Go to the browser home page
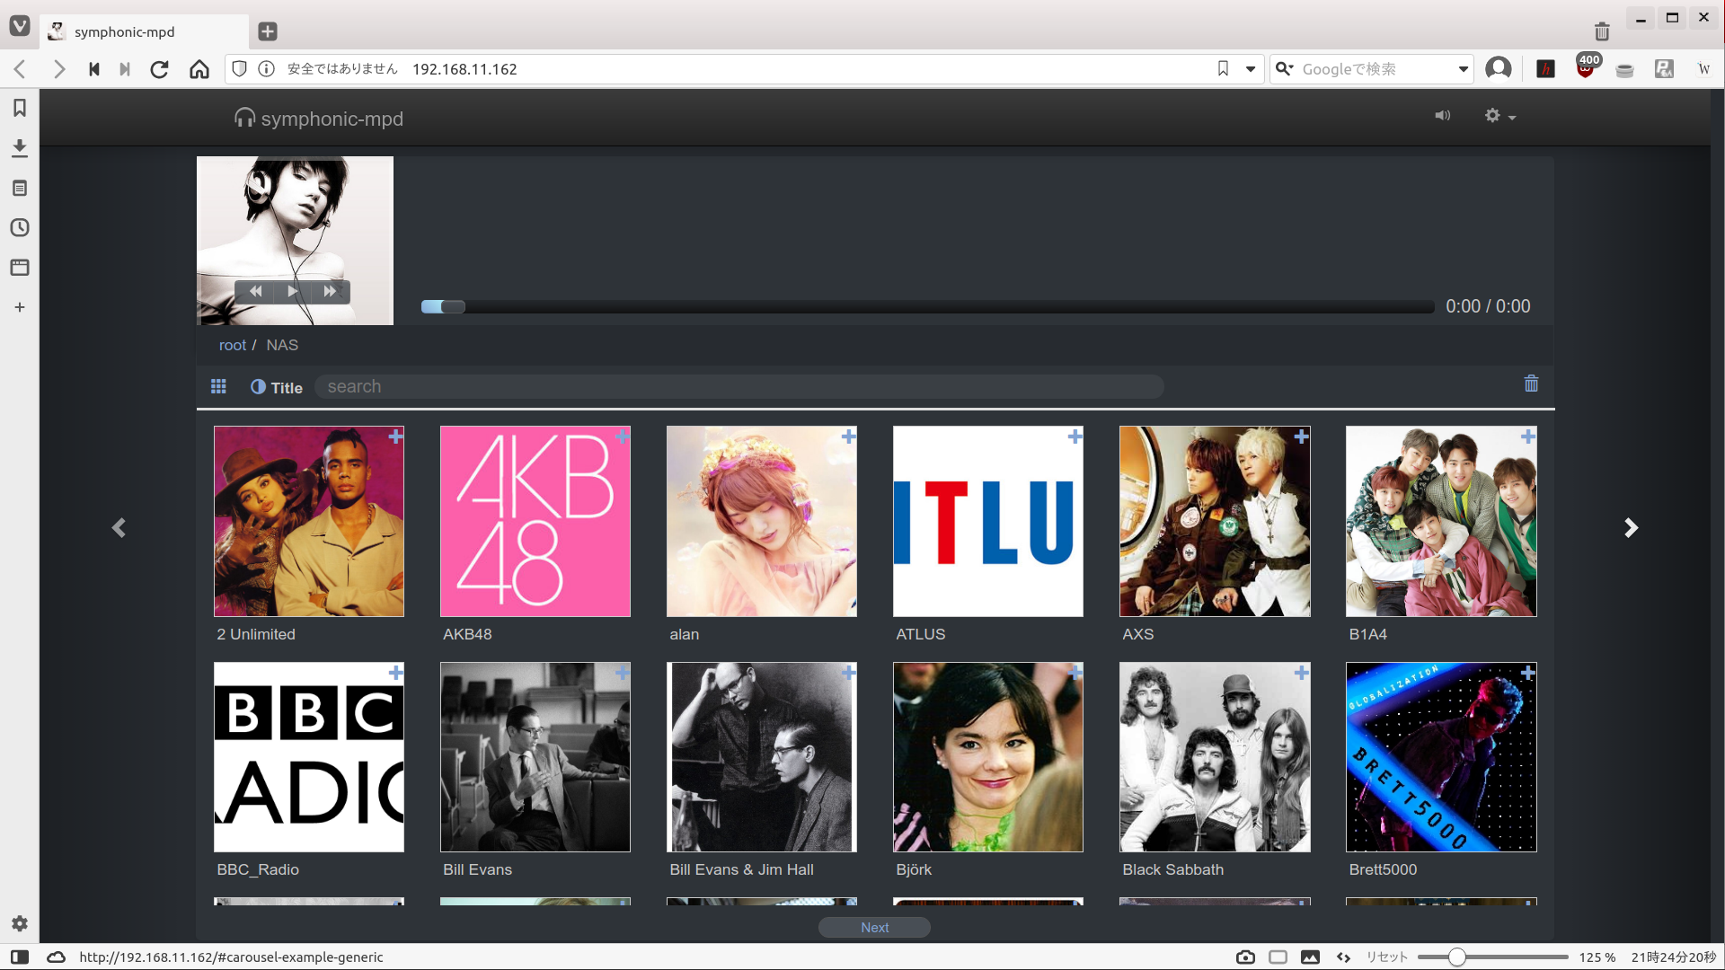 click(x=199, y=69)
